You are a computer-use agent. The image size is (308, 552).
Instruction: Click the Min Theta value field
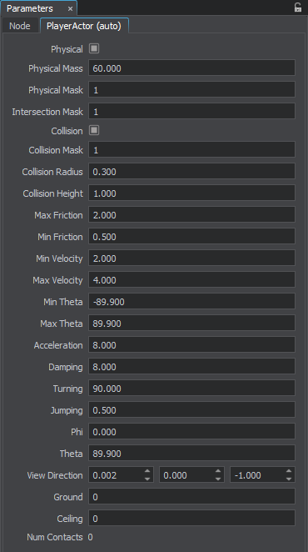coord(191,302)
